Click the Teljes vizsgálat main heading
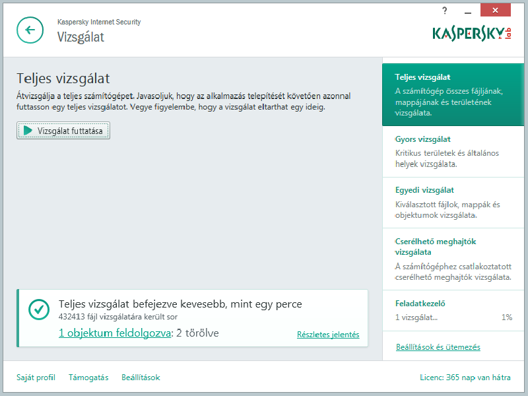 point(63,79)
